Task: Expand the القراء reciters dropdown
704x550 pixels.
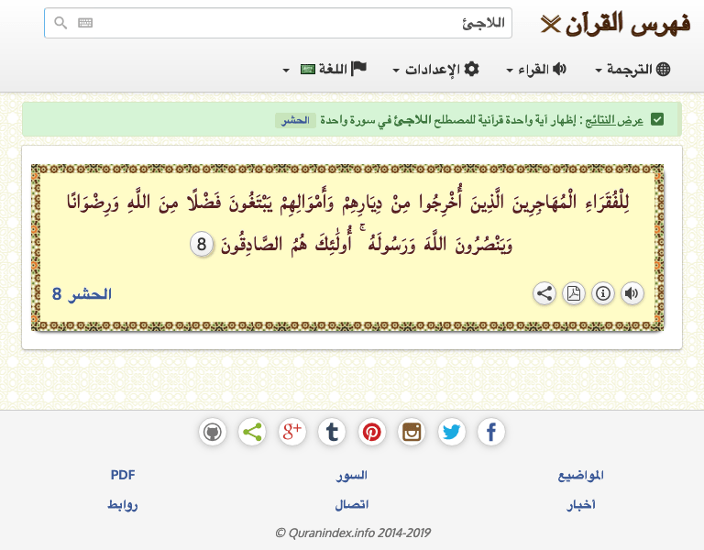Action: tap(536, 69)
